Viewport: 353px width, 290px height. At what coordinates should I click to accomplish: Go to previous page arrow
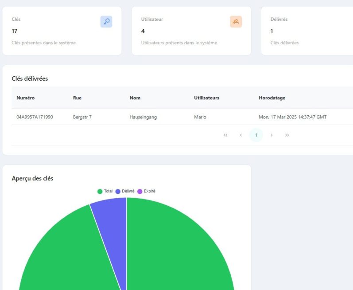(241, 135)
